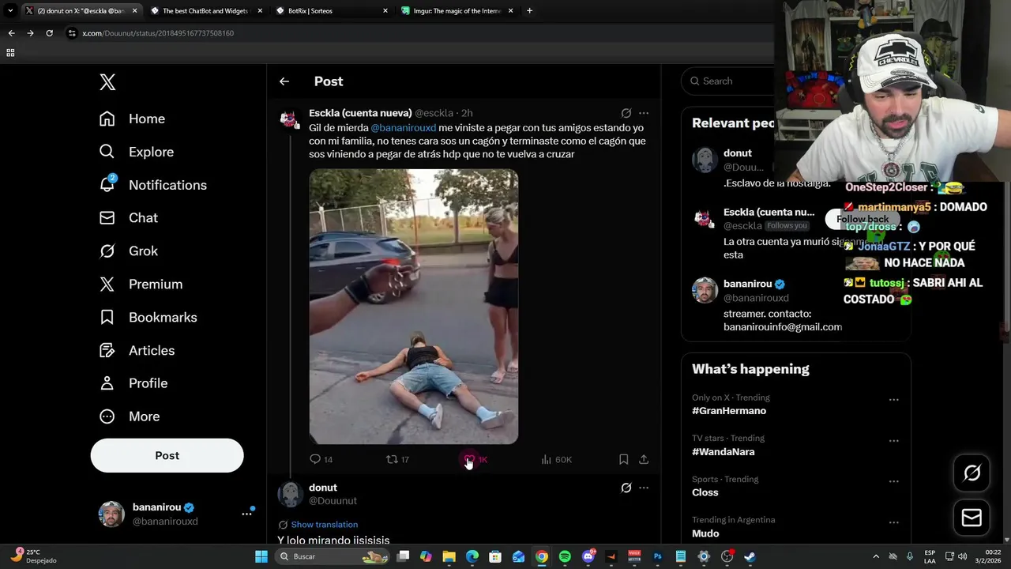Open the floating Grok button
Viewport: 1011px width, 569px height.
click(x=972, y=473)
